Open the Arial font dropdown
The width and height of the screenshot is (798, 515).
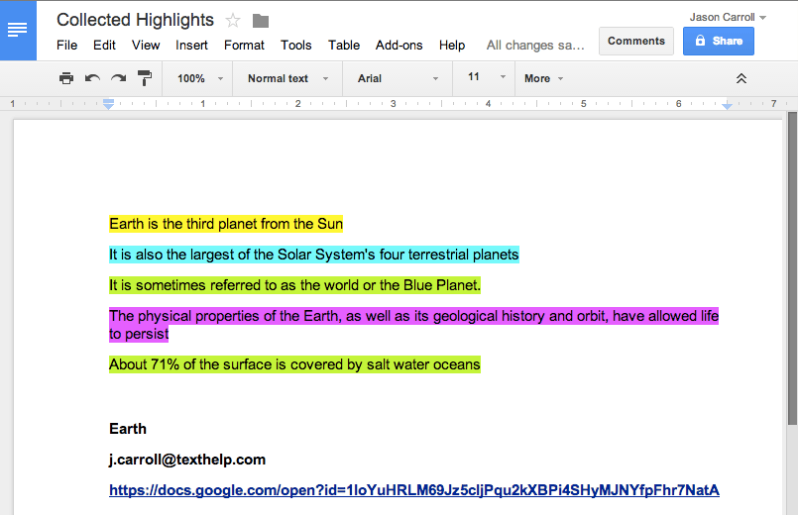pos(398,78)
